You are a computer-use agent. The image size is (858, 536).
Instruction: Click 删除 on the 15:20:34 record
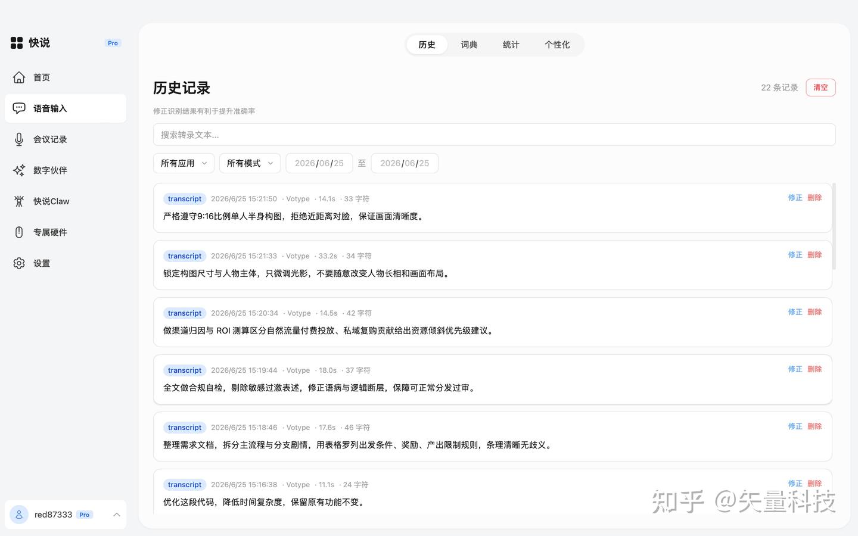[815, 312]
